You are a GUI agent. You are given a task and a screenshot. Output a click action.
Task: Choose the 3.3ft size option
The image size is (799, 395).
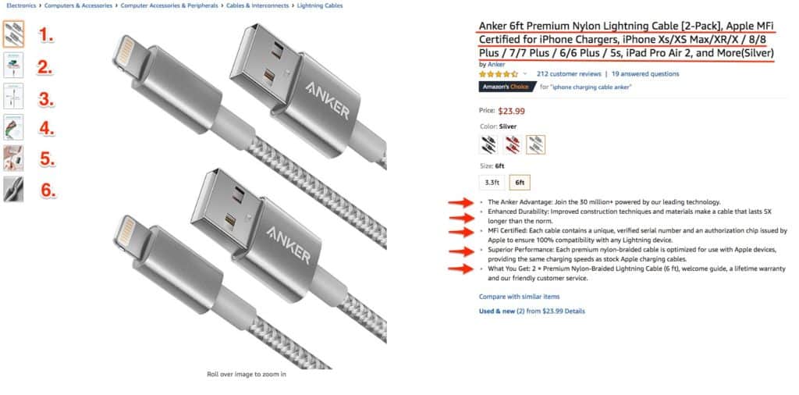(x=492, y=183)
